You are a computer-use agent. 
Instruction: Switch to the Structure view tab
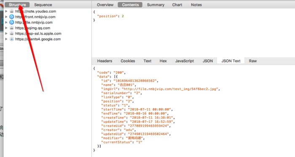[x=17, y=5]
